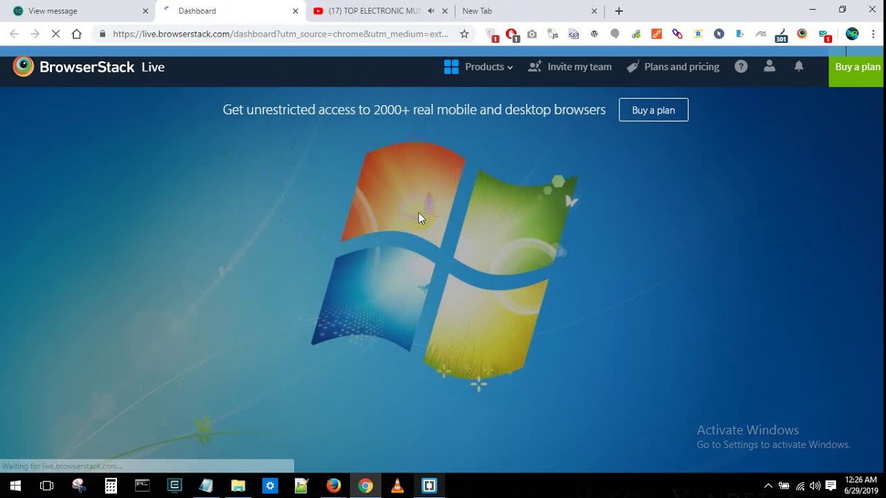The height and width of the screenshot is (498, 886).
Task: Click the grey speech bubble extension icon
Action: pos(615,34)
